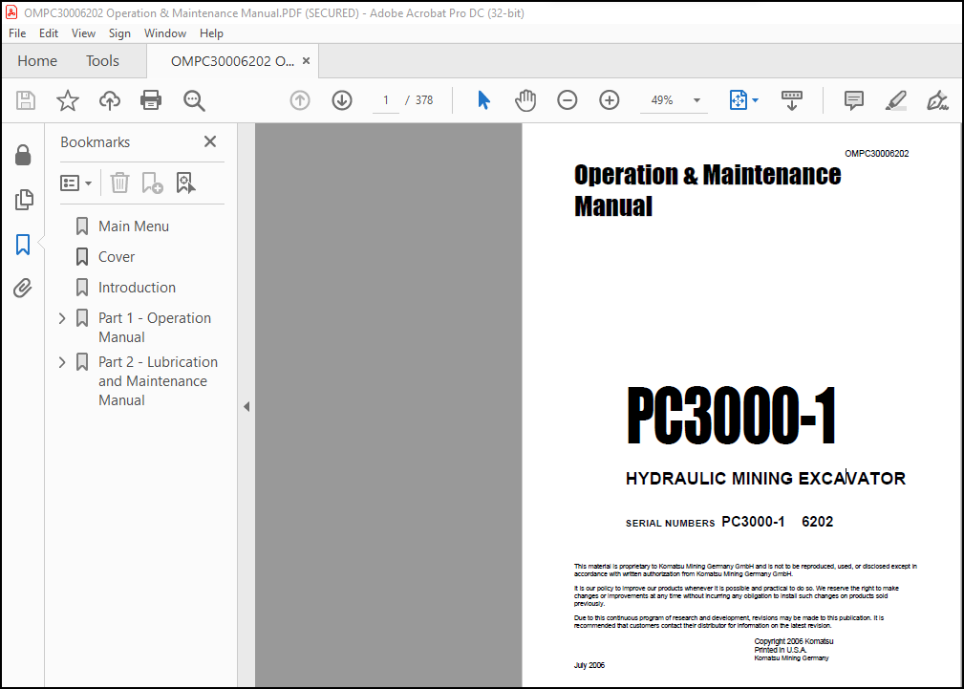Add document to starred favorites
The width and height of the screenshot is (964, 689).
coord(68,100)
